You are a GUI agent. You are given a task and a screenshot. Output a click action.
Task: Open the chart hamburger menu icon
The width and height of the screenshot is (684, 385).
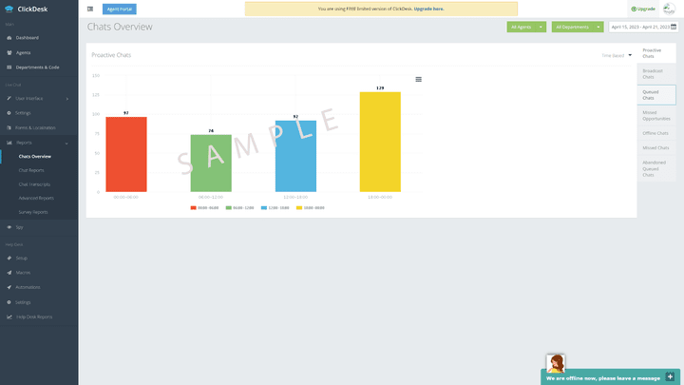pyautogui.click(x=418, y=80)
